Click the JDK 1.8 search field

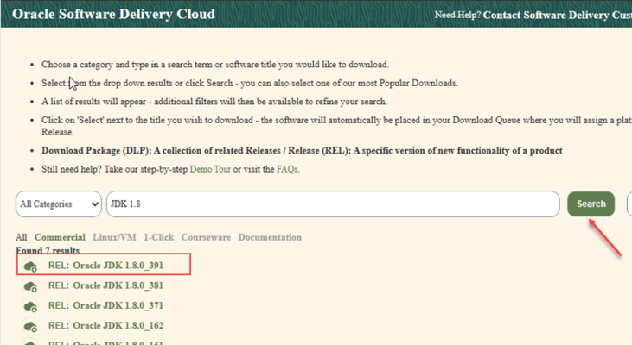click(x=333, y=204)
